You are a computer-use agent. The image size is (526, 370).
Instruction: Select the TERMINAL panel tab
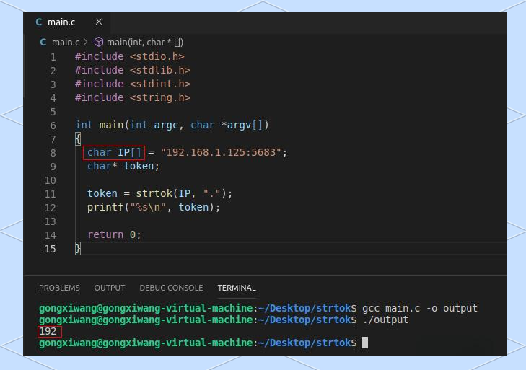click(x=237, y=288)
